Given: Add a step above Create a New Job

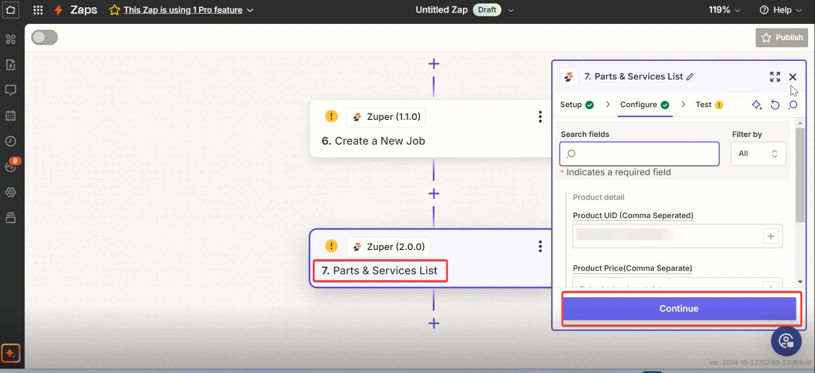Looking at the screenshot, I should click(x=434, y=64).
